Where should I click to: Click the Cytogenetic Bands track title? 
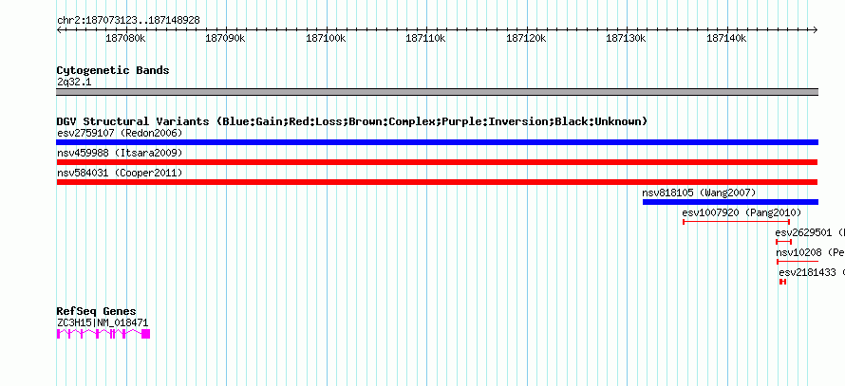tap(113, 70)
